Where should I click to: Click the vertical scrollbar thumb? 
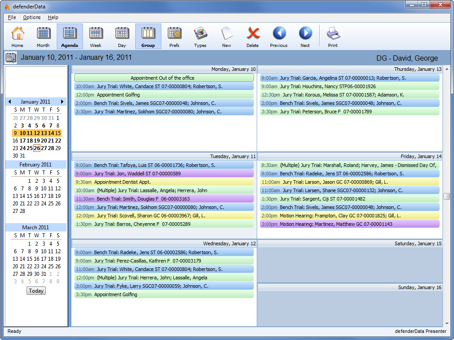pyautogui.click(x=446, y=196)
